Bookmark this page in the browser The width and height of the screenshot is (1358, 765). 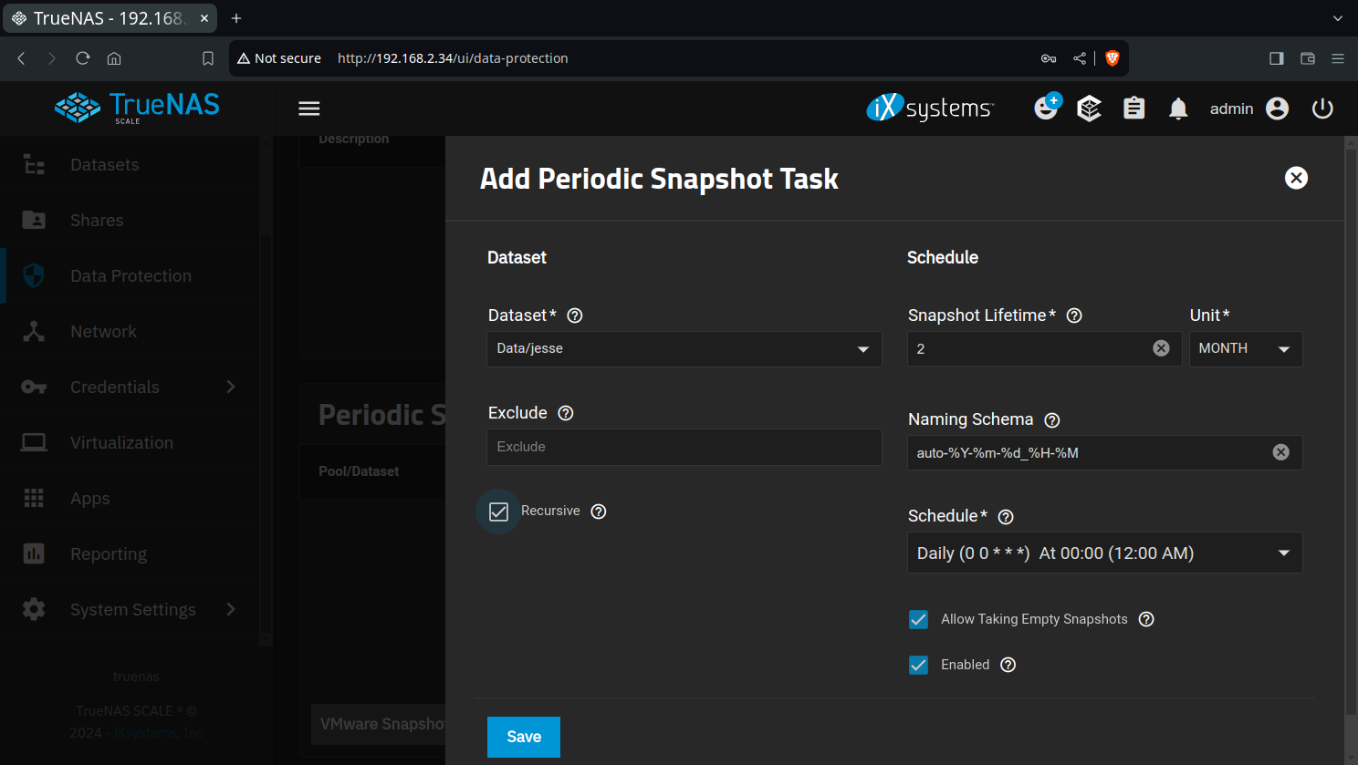point(208,58)
